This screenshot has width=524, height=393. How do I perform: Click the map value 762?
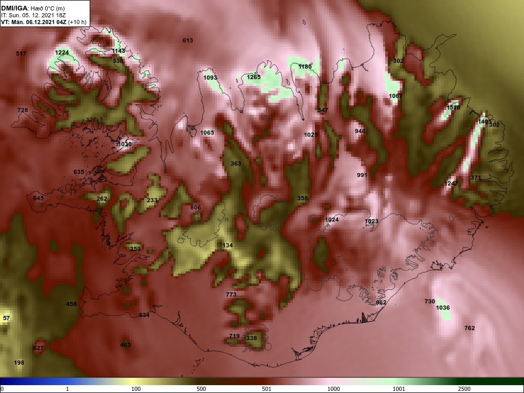pyautogui.click(x=470, y=328)
